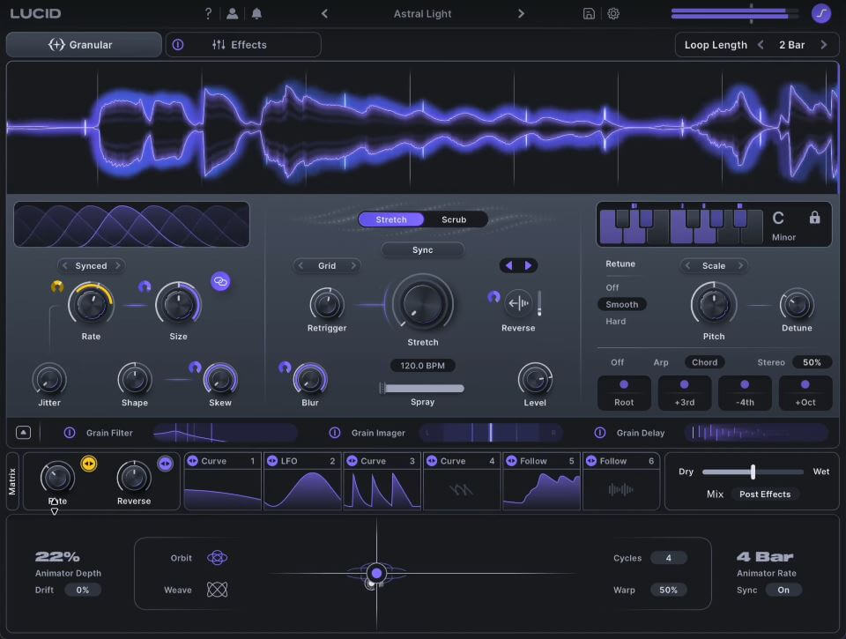The width and height of the screenshot is (846, 639).
Task: Click the modulation icon above Size knob
Action: tap(145, 286)
